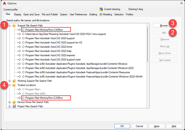Screen dimensions: 185x130
Task: Click the drawing icon beside Current drawing
Action: coord(101,9)
